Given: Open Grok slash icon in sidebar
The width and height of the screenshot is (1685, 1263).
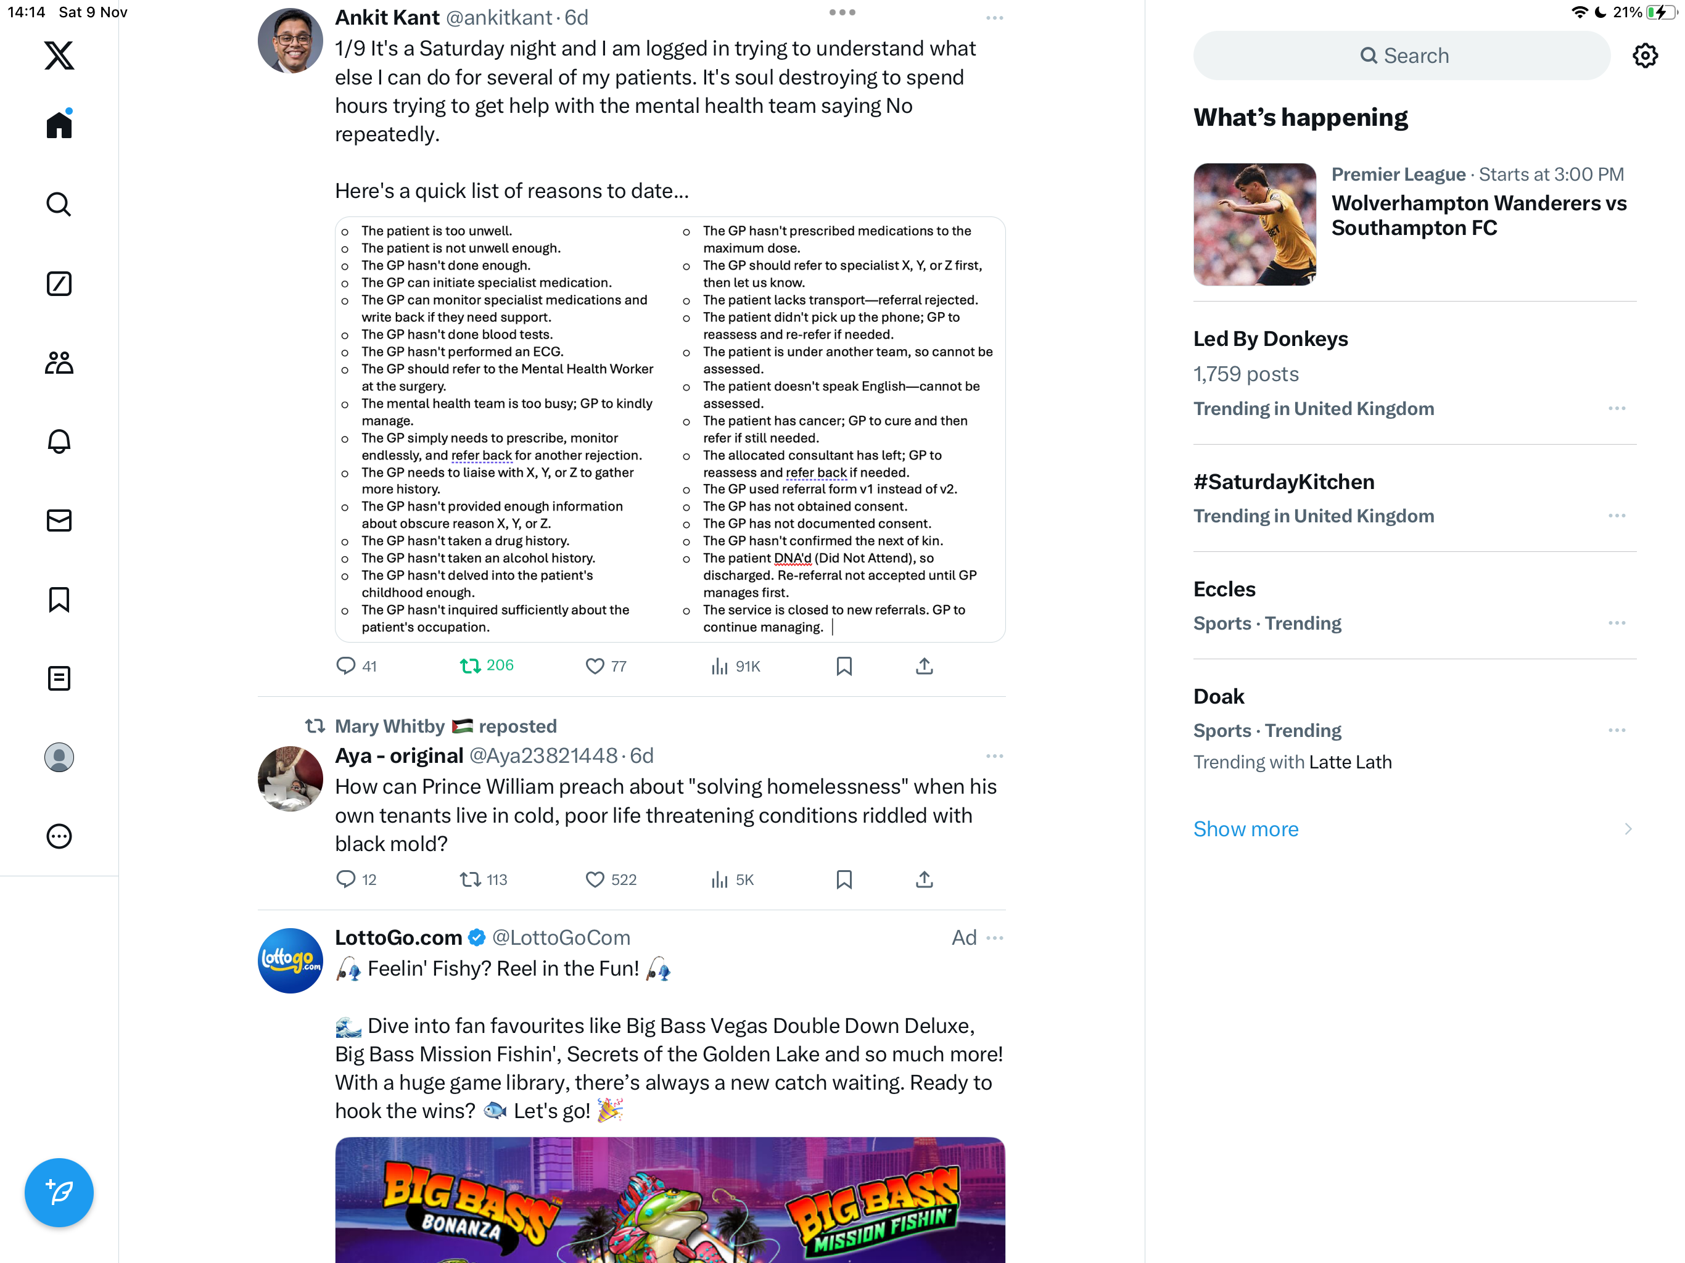Looking at the screenshot, I should tap(59, 284).
